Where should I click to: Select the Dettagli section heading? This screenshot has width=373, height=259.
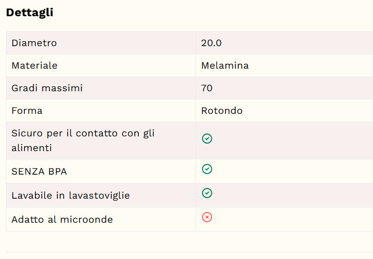click(29, 13)
